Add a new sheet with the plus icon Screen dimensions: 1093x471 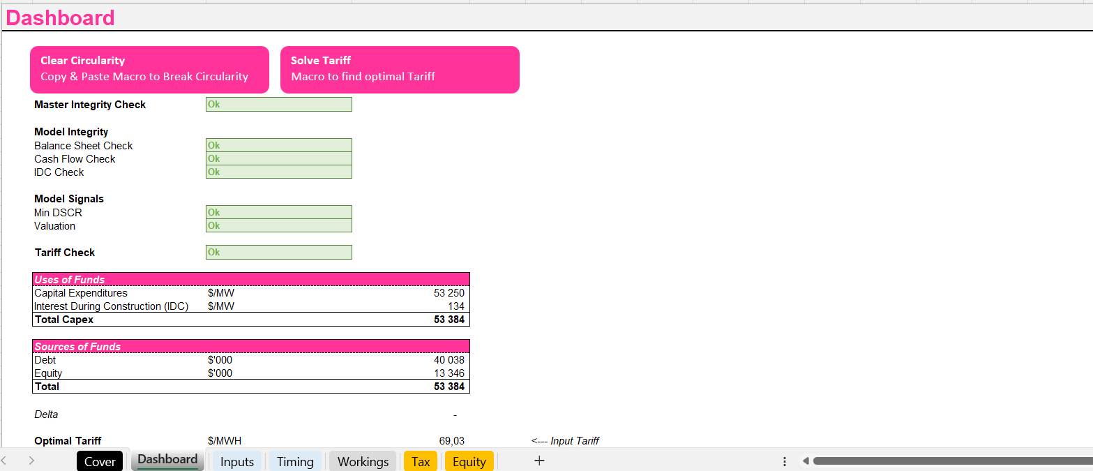click(538, 461)
